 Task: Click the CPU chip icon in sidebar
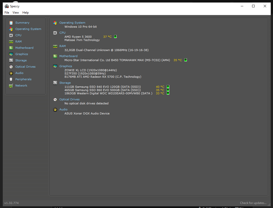click(x=11, y=35)
